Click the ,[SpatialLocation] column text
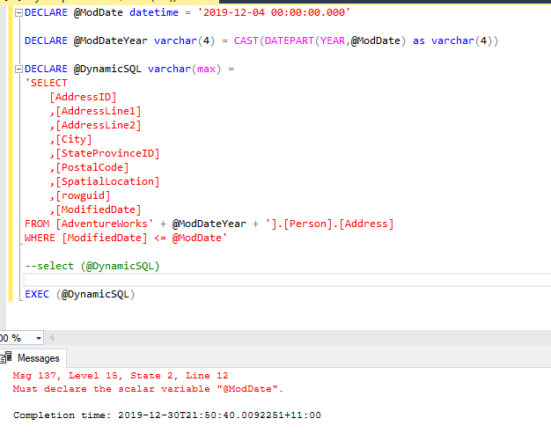551x448 pixels. click(x=105, y=181)
